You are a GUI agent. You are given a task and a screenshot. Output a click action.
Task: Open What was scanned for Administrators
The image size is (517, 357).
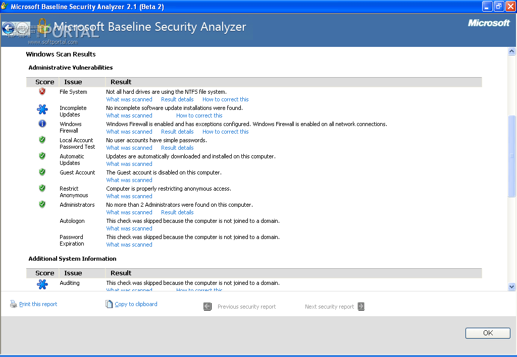tap(129, 212)
